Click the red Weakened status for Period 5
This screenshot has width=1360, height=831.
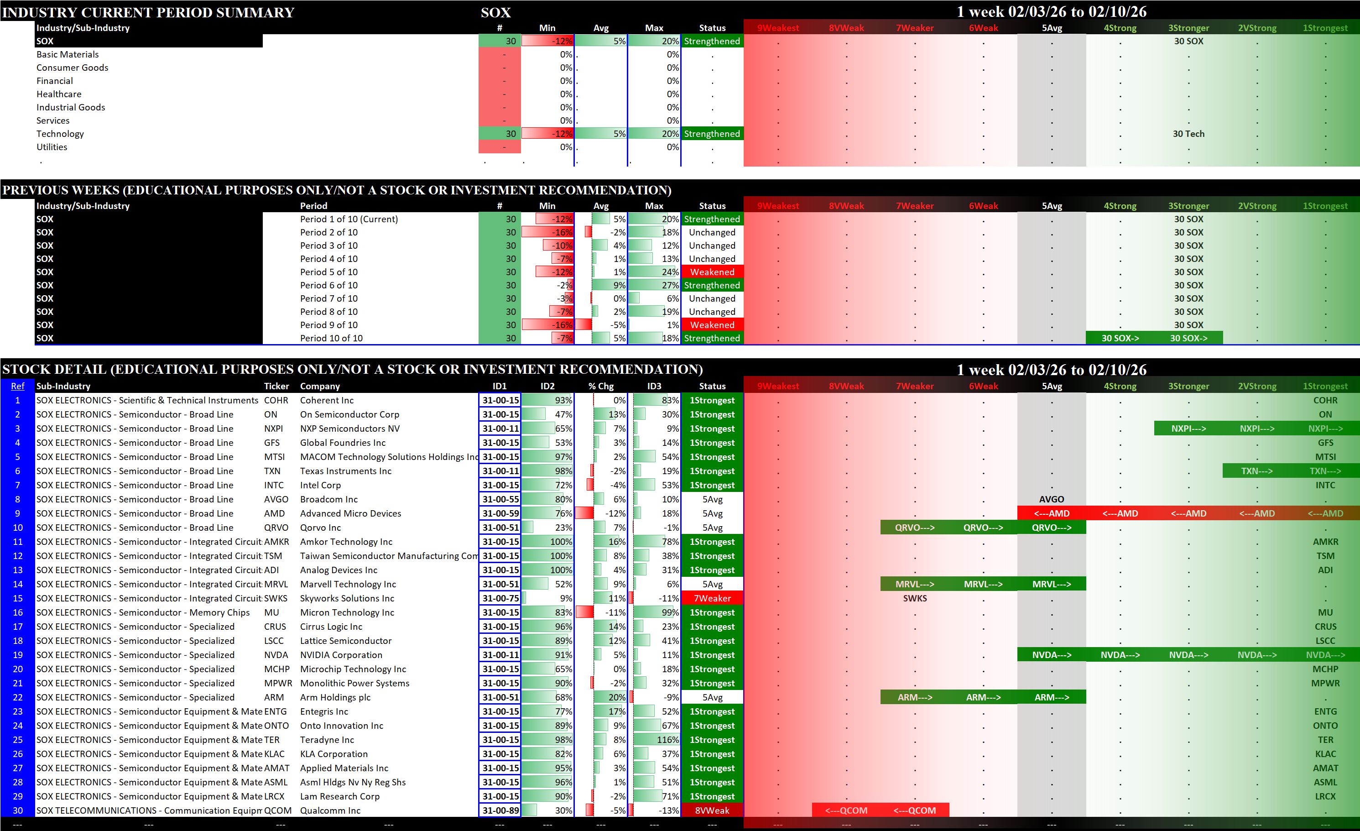[x=712, y=272]
